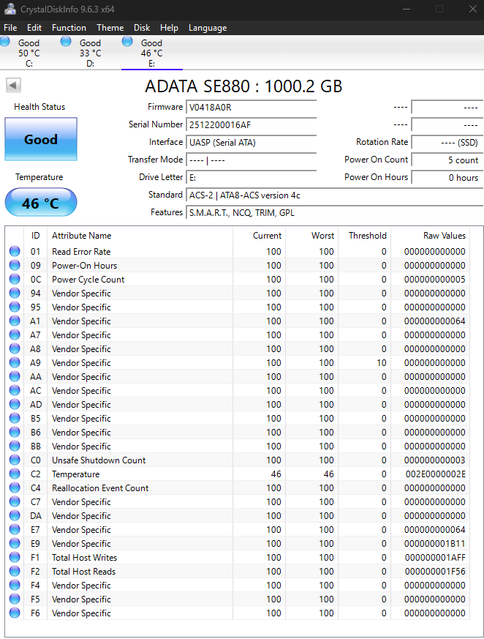Click the Firmware value field
The height and width of the screenshot is (639, 484).
coord(251,107)
